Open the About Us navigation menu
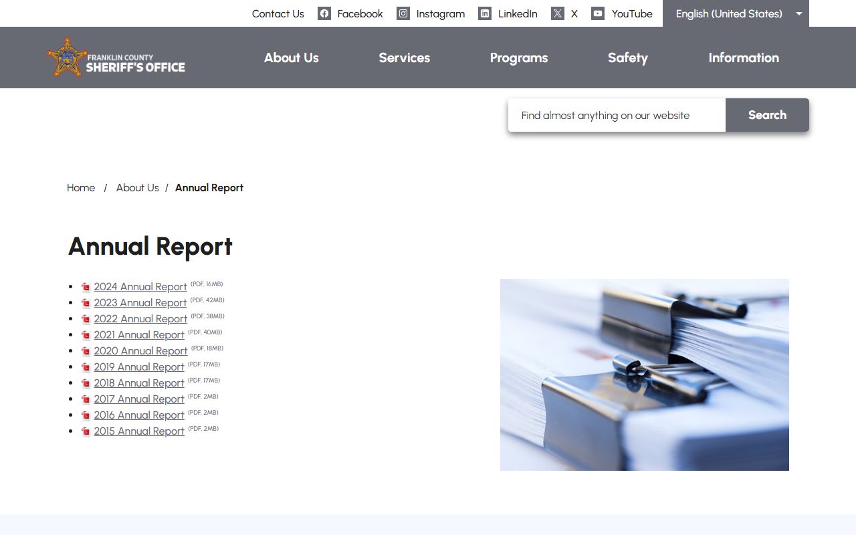856x535 pixels. pos(291,58)
